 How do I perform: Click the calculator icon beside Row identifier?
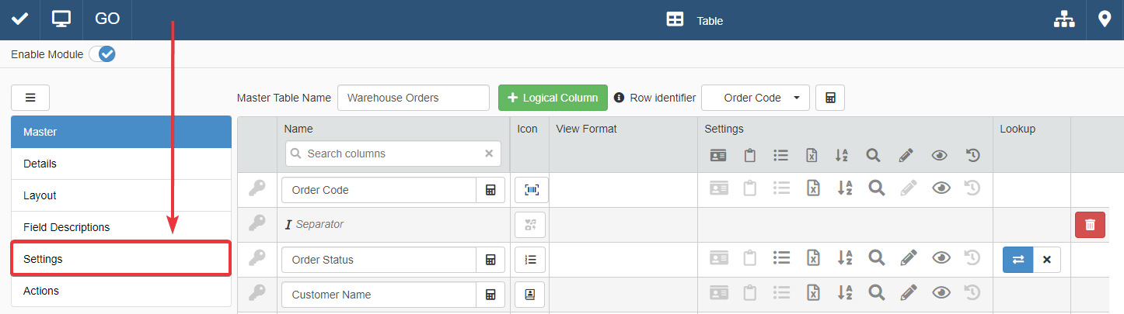click(x=830, y=98)
